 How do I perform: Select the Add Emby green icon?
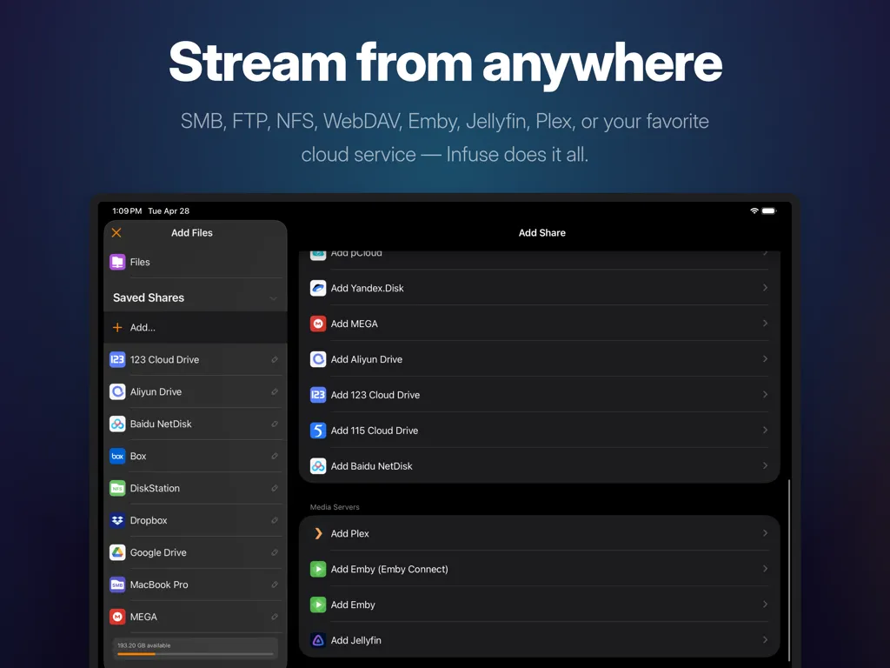[318, 605]
